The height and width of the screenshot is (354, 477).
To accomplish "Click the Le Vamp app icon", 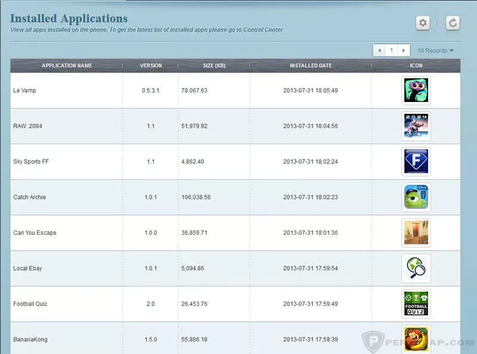I will pyautogui.click(x=416, y=90).
